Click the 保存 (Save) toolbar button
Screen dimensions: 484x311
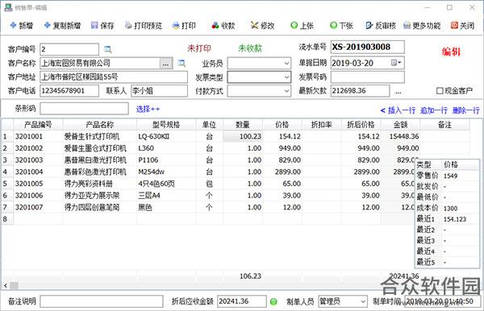pyautogui.click(x=102, y=26)
